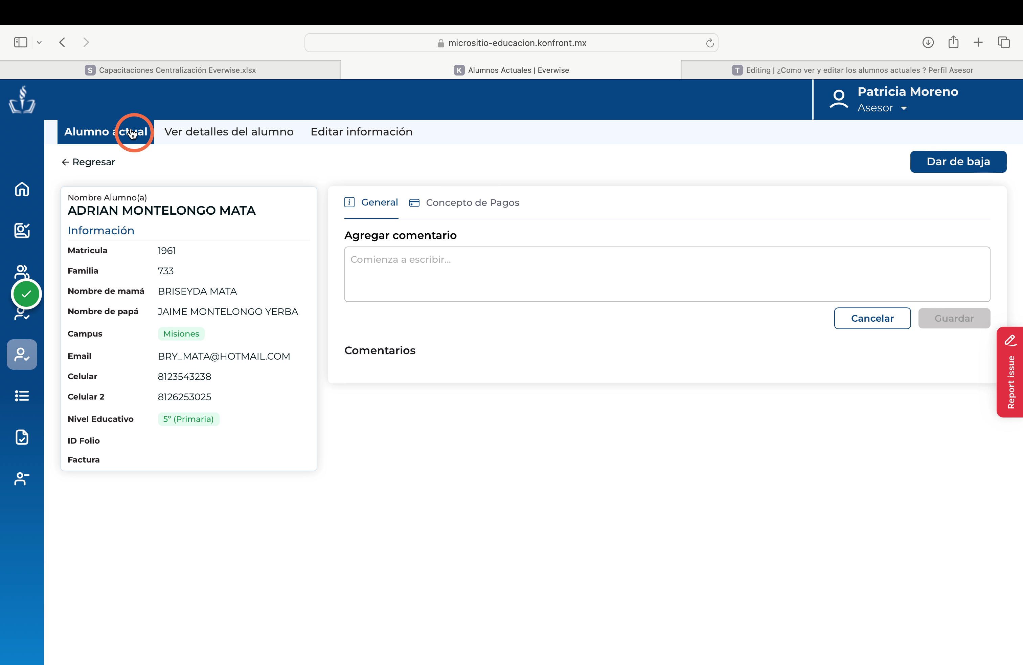
Task: Open the document-check sidebar icon
Action: coord(22,437)
